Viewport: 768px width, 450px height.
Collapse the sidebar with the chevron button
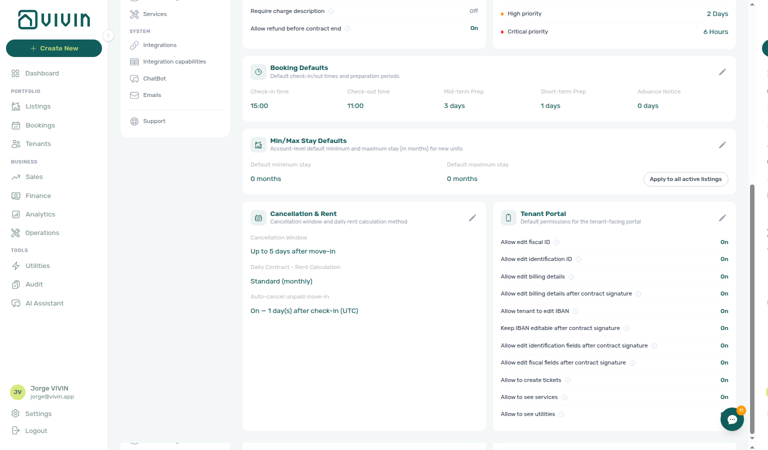tap(108, 35)
